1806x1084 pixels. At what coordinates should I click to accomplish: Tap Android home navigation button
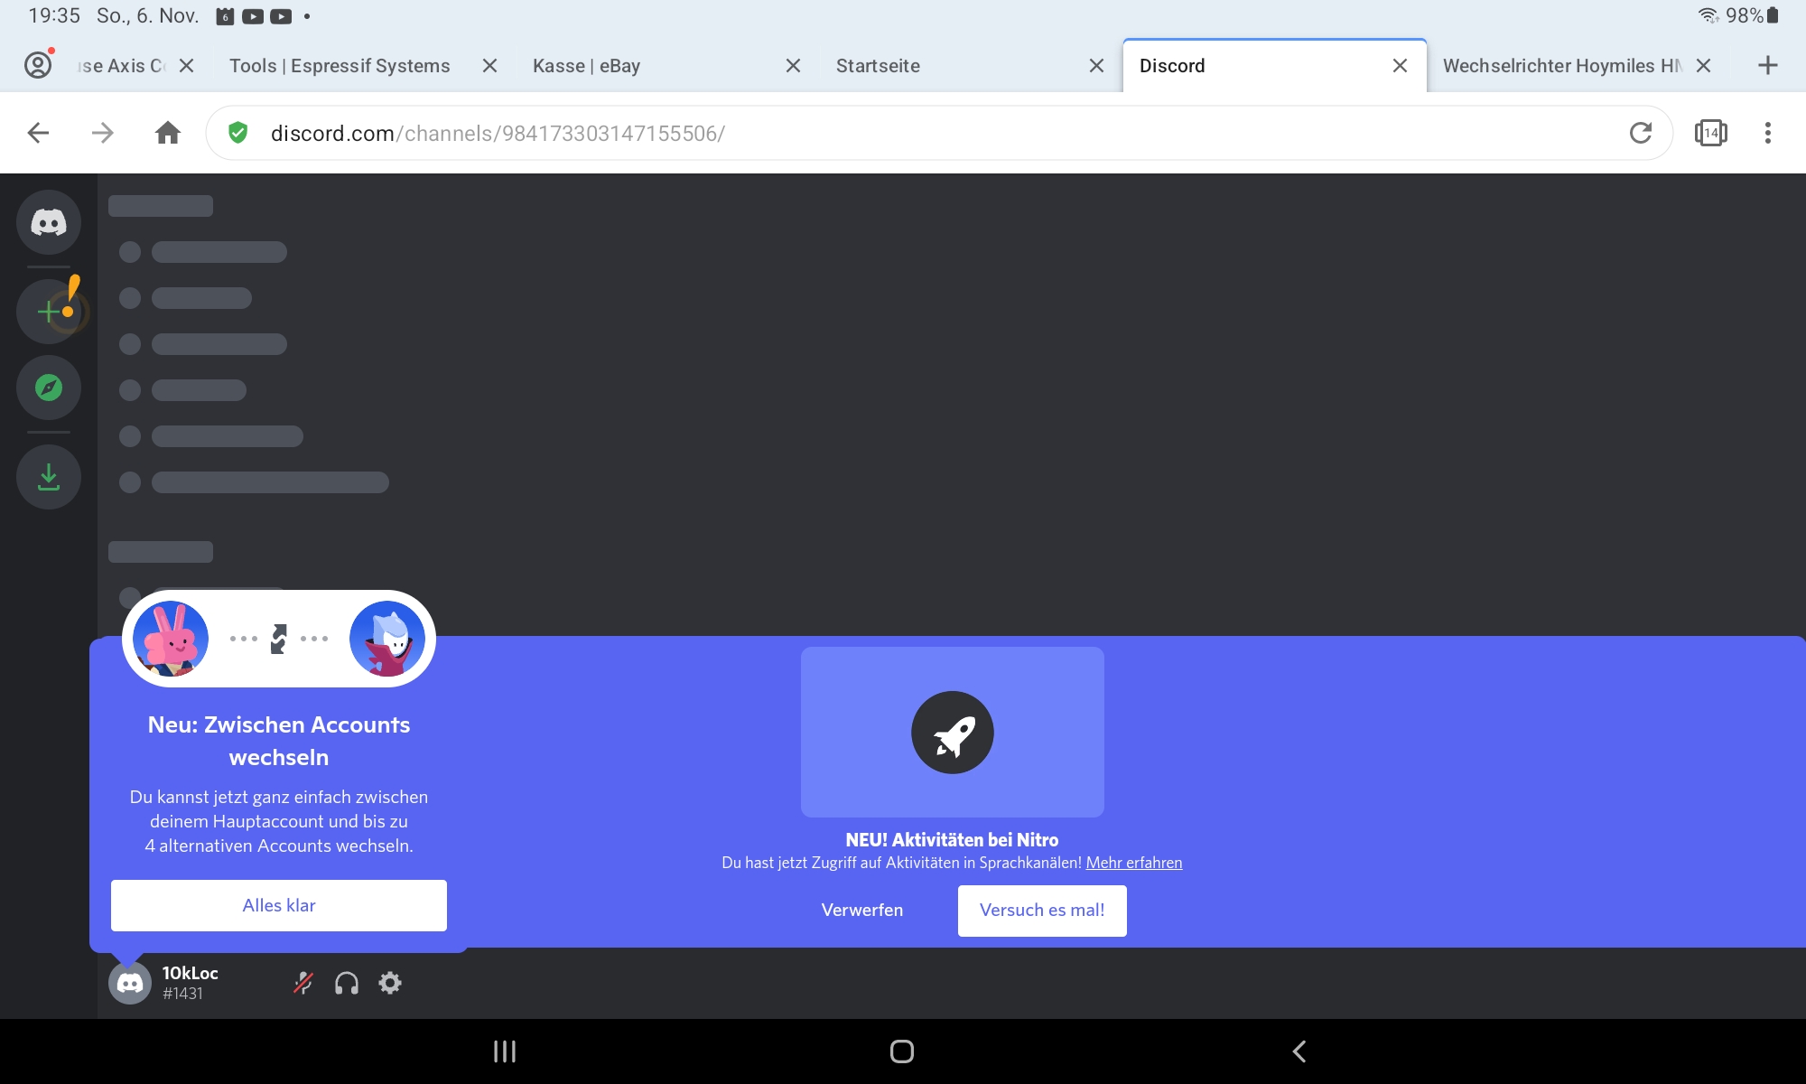click(x=902, y=1051)
